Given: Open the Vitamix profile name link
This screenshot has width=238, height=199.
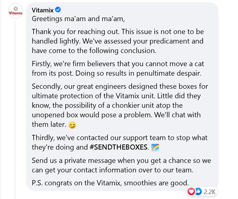Looking at the screenshot, I should coord(42,10).
